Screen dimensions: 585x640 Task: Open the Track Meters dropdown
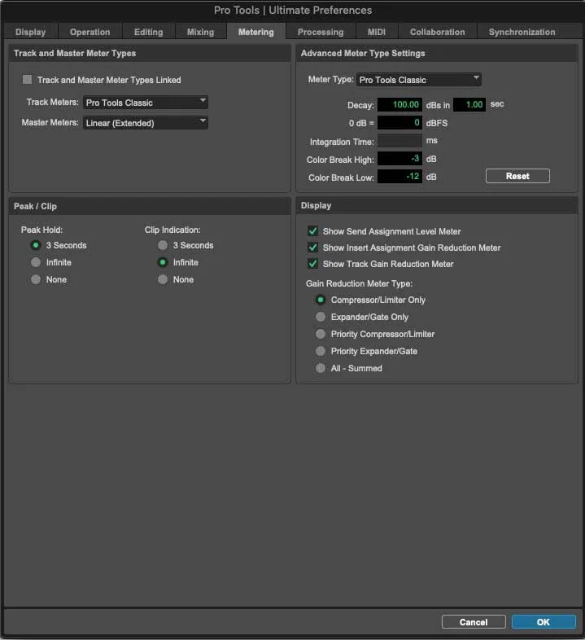pos(146,103)
